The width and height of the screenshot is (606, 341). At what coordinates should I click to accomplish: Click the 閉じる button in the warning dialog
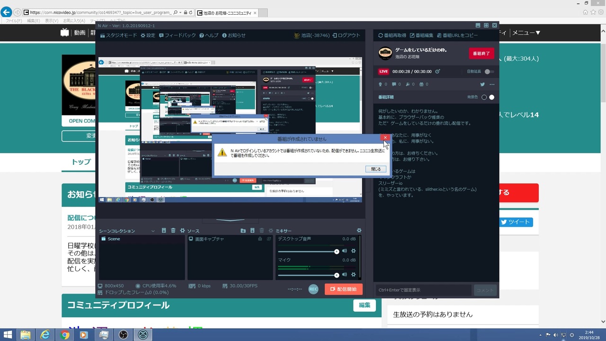coord(376,169)
